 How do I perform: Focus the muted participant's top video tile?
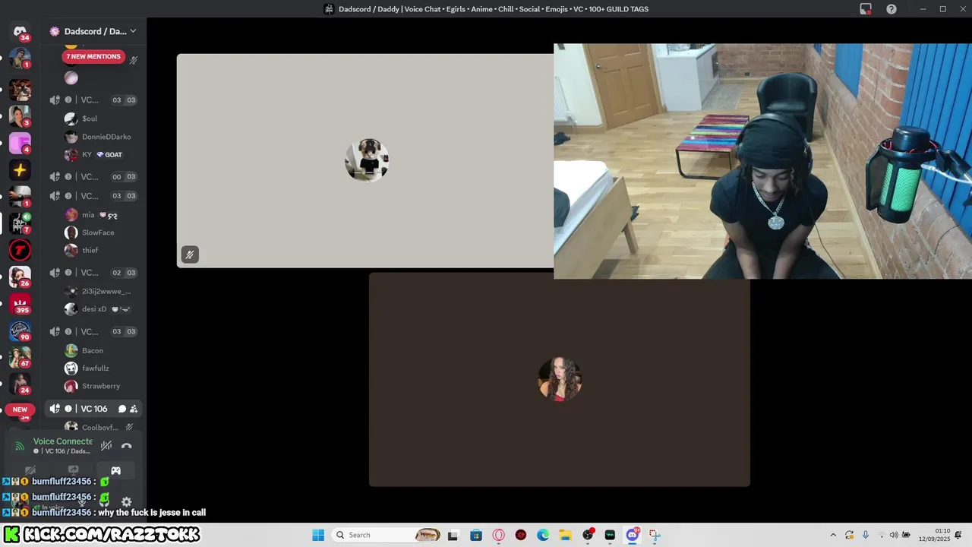pyautogui.click(x=365, y=160)
